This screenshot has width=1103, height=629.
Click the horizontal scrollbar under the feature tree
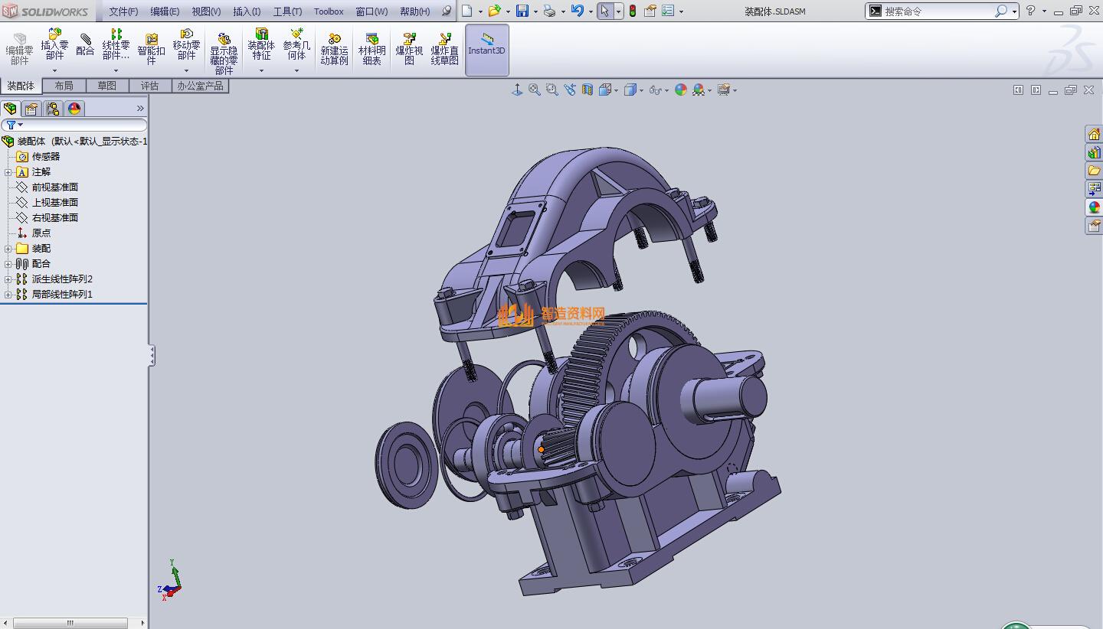click(x=70, y=623)
